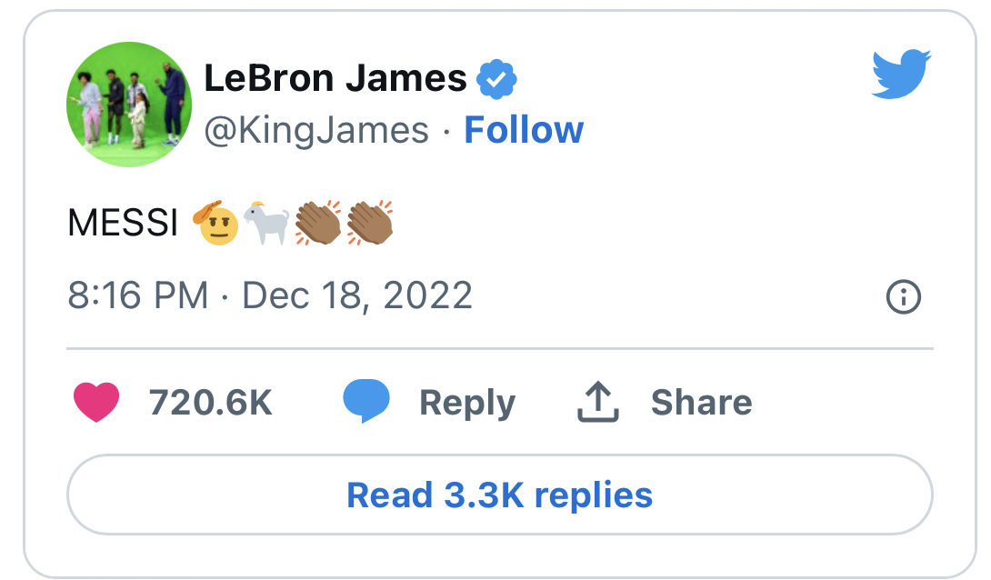This screenshot has width=991, height=580.
Task: Click the share upload arrow icon
Action: 598,401
